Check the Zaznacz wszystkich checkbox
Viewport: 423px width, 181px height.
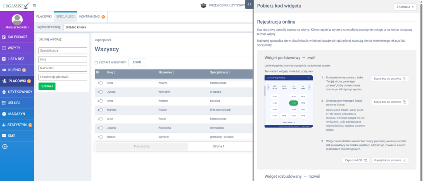(x=96, y=63)
